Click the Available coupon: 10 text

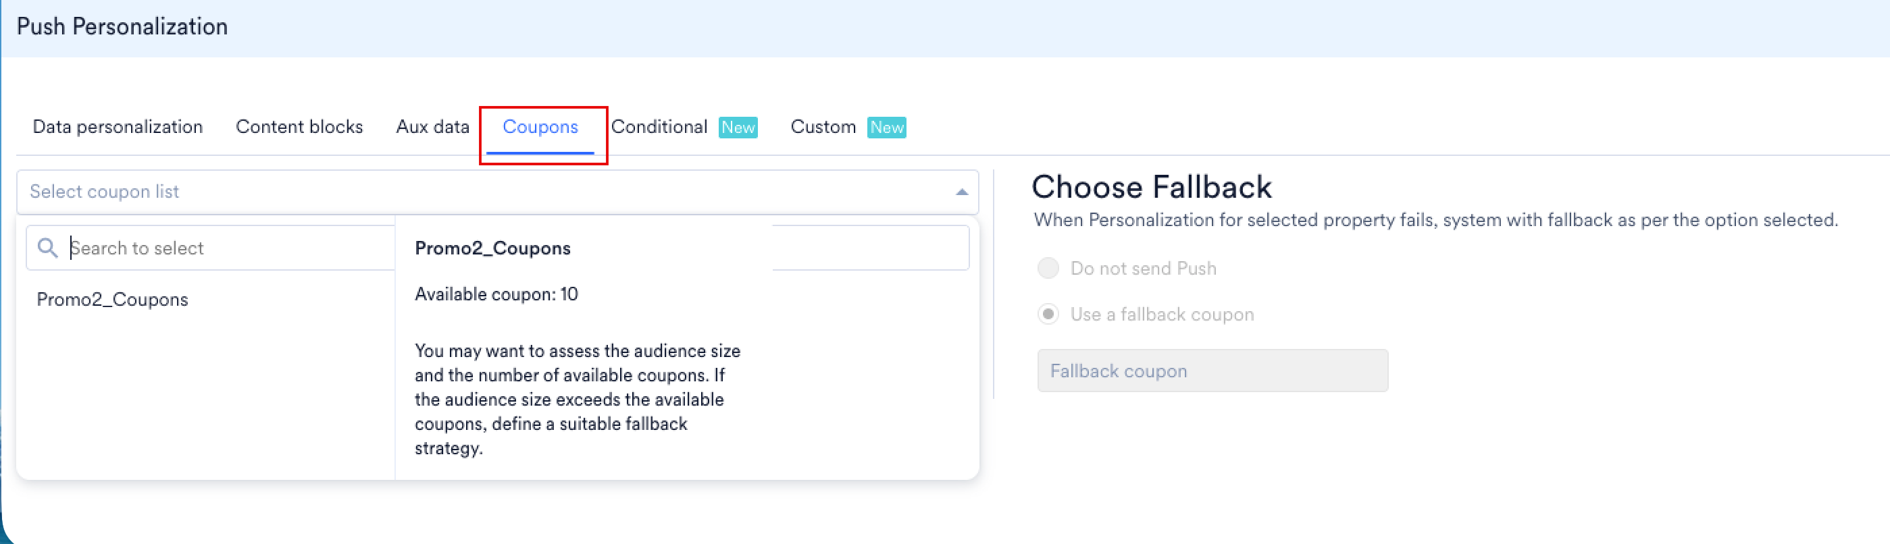[496, 294]
